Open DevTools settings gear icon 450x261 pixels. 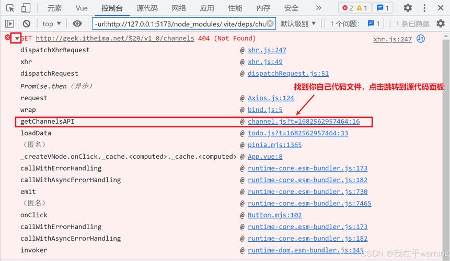[408, 8]
